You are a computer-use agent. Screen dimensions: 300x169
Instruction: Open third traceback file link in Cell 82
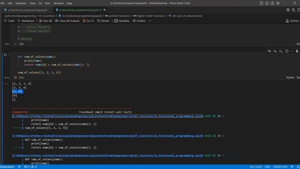pos(107,155)
